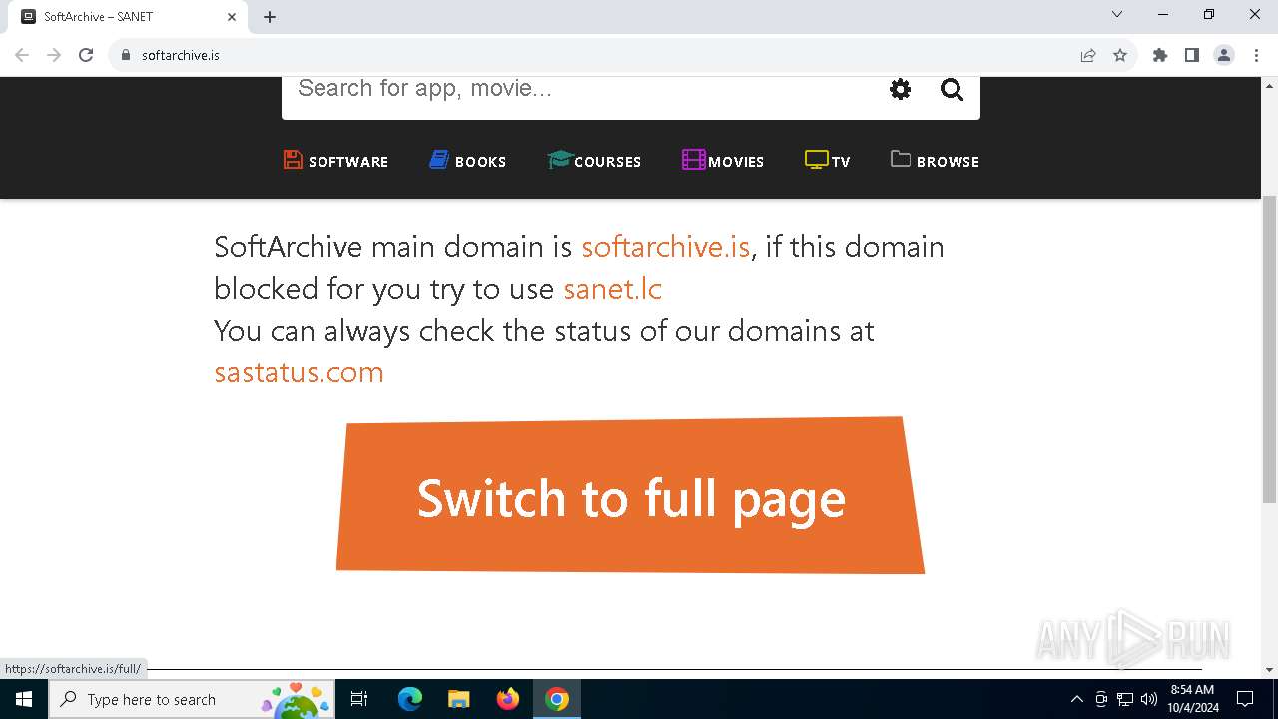
Task: Open Chrome profile avatar
Action: [1224, 55]
